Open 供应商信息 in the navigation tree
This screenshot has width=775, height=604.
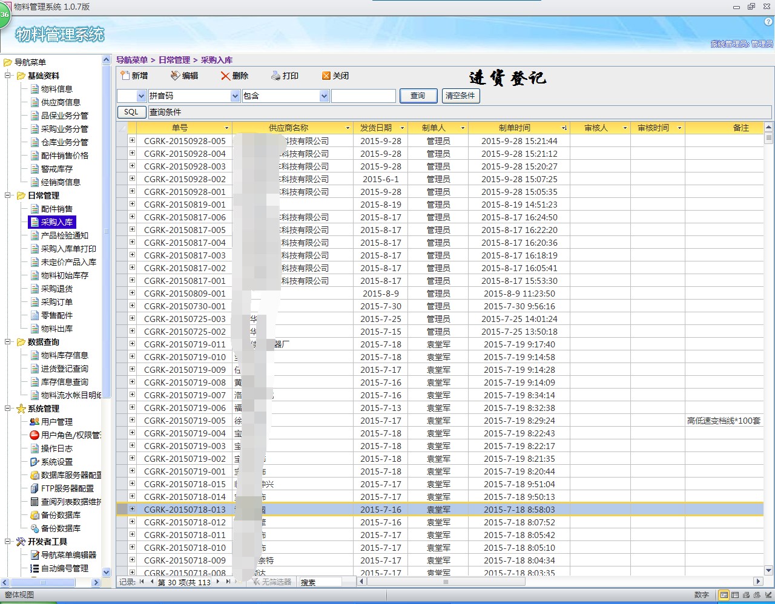click(x=61, y=102)
